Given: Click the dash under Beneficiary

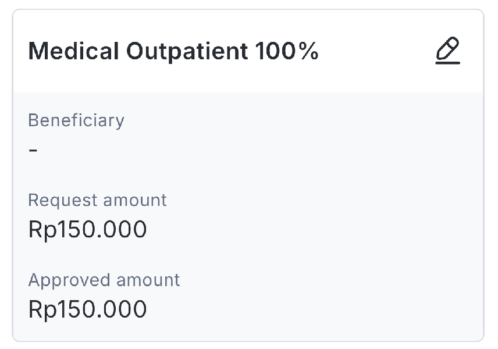Looking at the screenshot, I should pos(33,150).
